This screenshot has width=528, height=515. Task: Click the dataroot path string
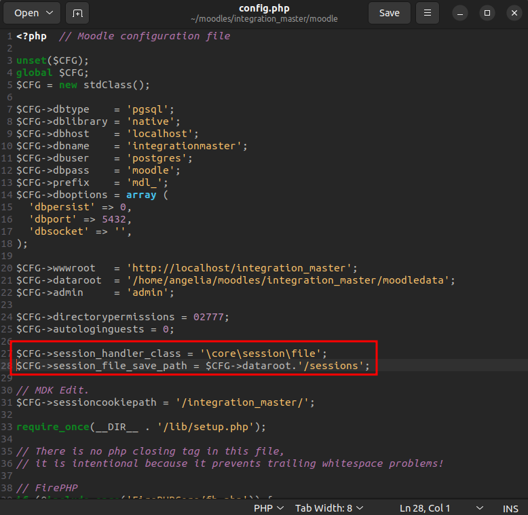coord(288,280)
